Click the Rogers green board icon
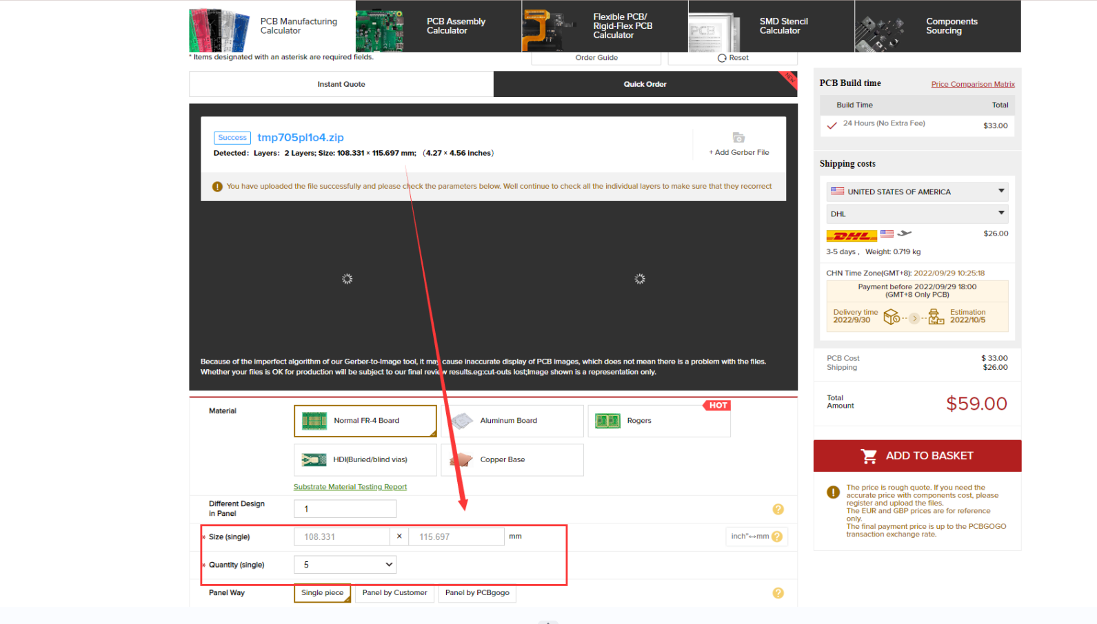The width and height of the screenshot is (1097, 624). (x=607, y=421)
